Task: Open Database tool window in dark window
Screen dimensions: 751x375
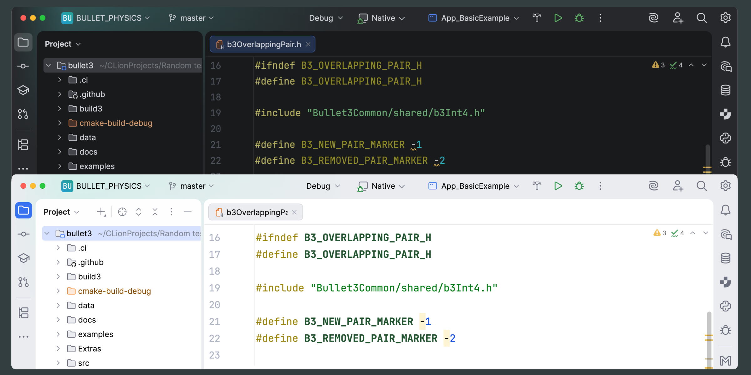Action: point(725,90)
